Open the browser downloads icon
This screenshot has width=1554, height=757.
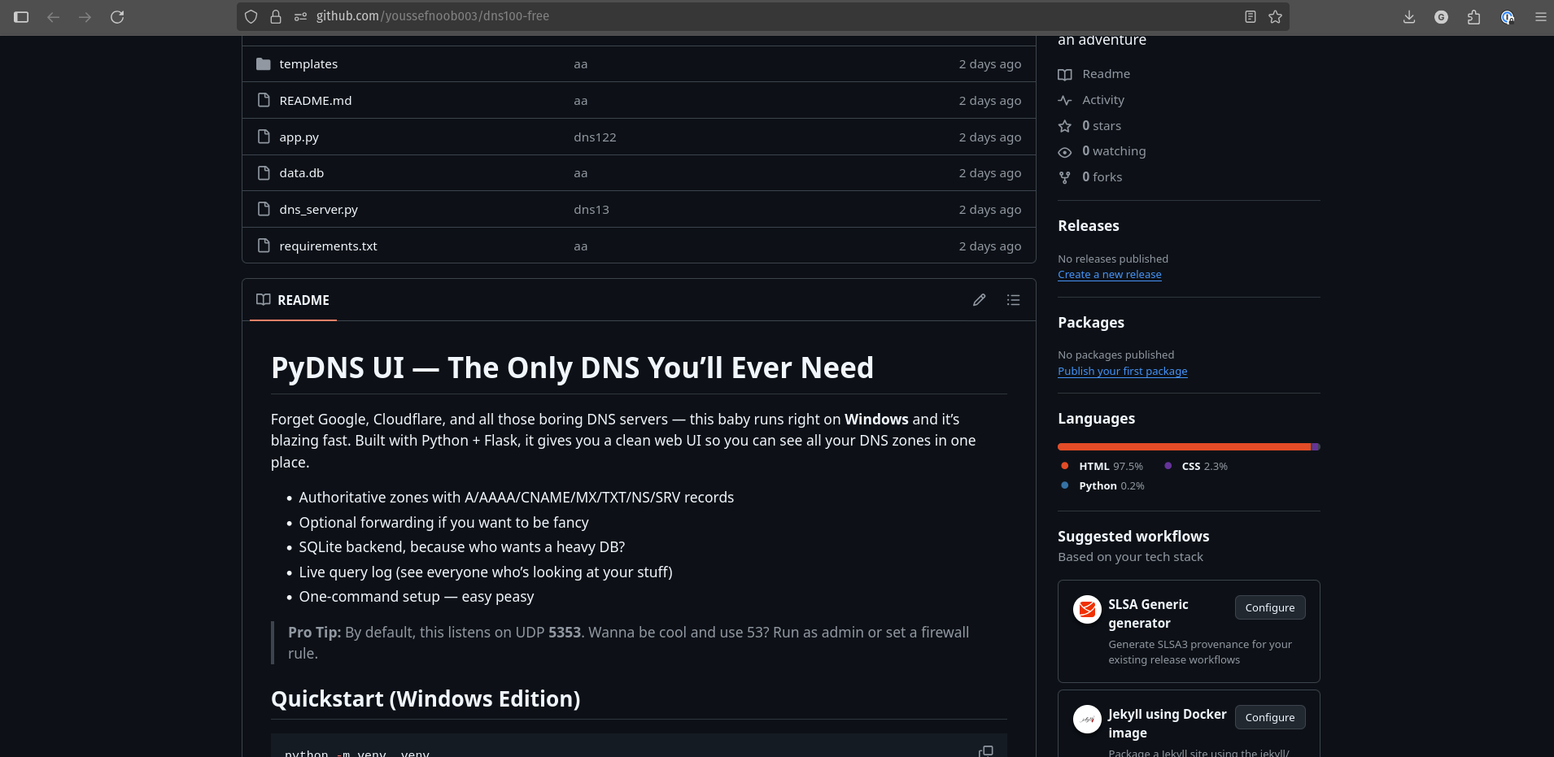(x=1409, y=17)
